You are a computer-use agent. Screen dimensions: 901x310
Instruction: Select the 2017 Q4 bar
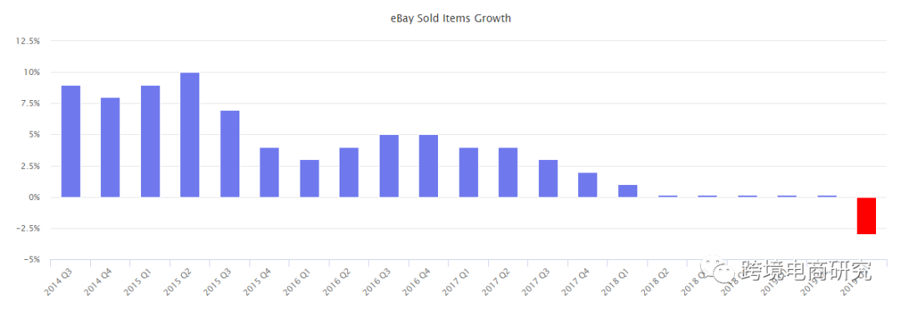(x=588, y=185)
